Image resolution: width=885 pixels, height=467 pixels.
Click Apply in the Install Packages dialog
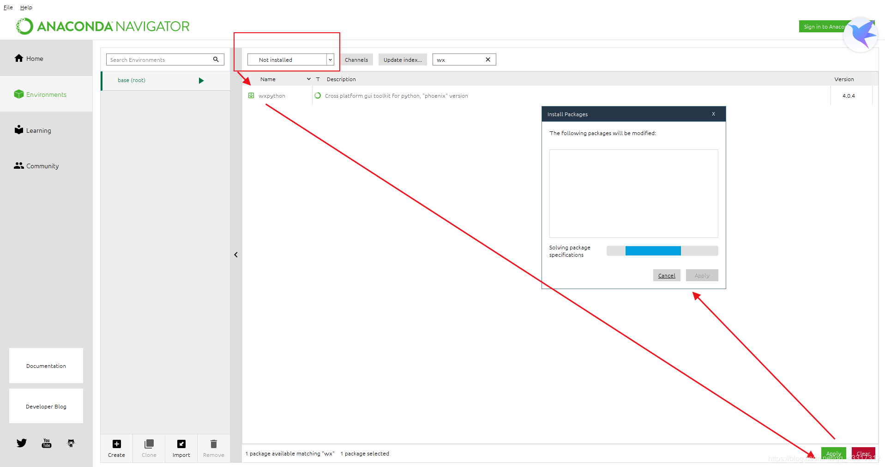702,275
